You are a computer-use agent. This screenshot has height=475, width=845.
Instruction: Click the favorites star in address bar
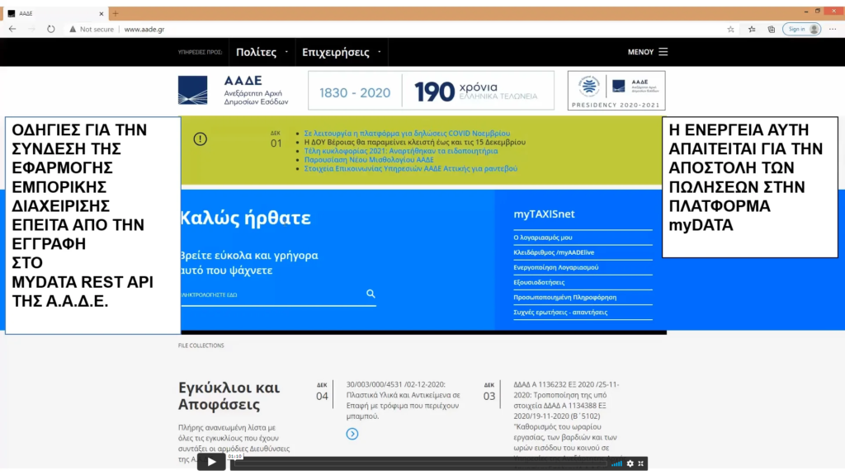pos(730,29)
